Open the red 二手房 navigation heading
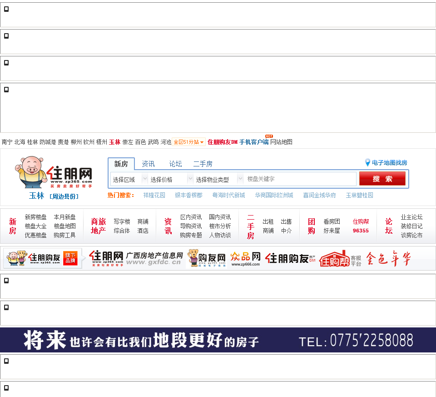 251,226
